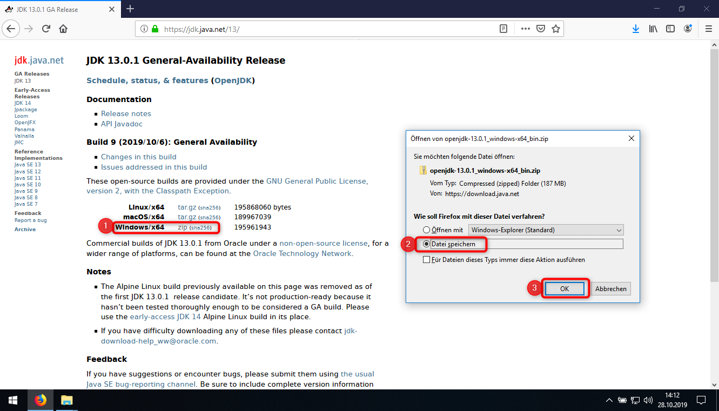The width and height of the screenshot is (719, 411).
Task: Click the jdk.java.net site logo
Action: pos(39,60)
